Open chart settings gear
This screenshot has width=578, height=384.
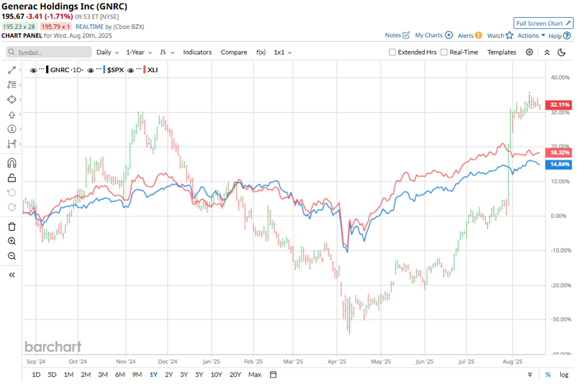coord(529,52)
